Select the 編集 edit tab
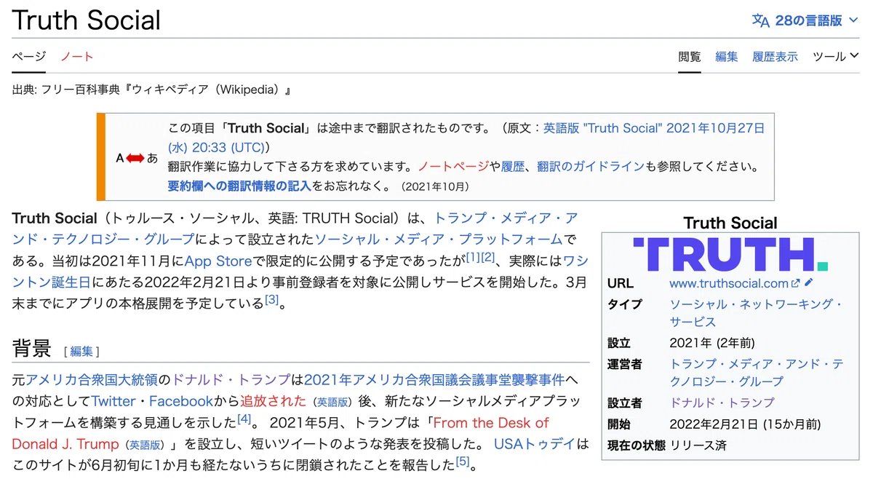 coord(726,56)
